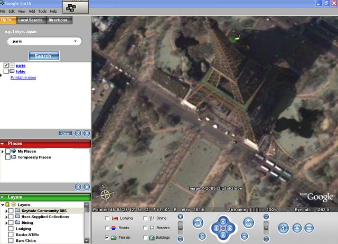Adjust the zoom slider handle

point(180,228)
